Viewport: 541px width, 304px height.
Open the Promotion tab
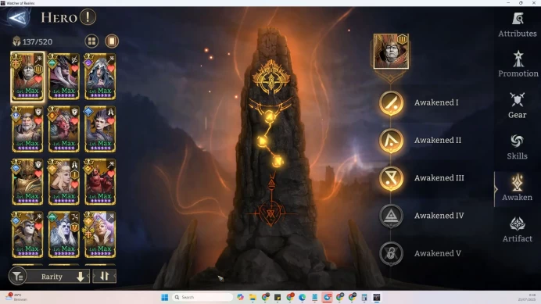click(x=518, y=64)
